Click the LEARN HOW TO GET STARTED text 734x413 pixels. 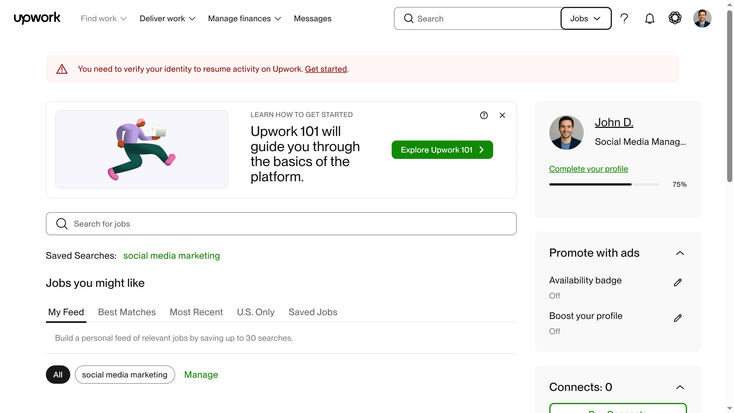coord(301,115)
